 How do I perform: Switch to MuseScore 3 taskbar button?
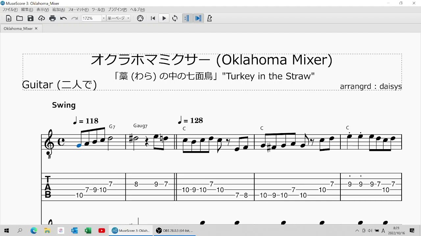(131, 230)
